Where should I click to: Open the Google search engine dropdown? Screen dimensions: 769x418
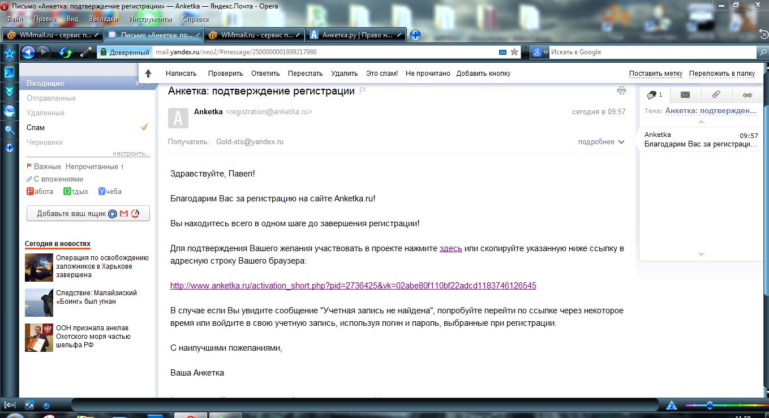click(x=540, y=52)
